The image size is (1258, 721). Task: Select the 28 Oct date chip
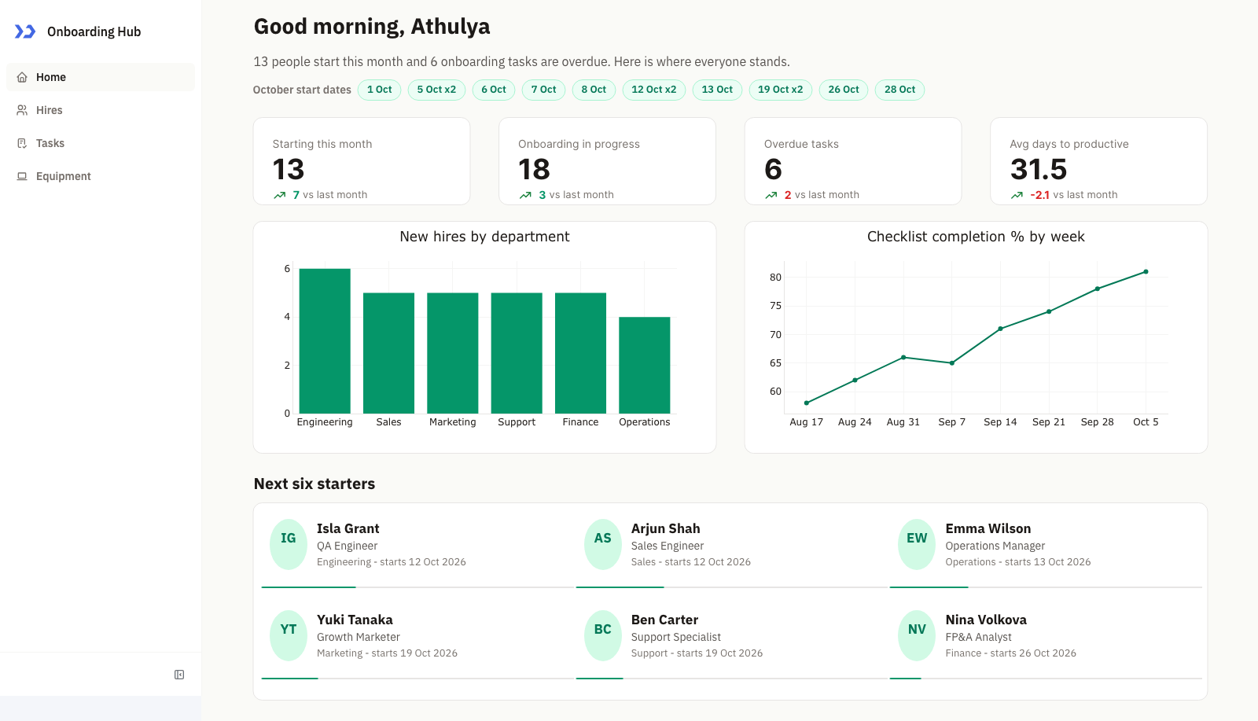[x=899, y=90]
